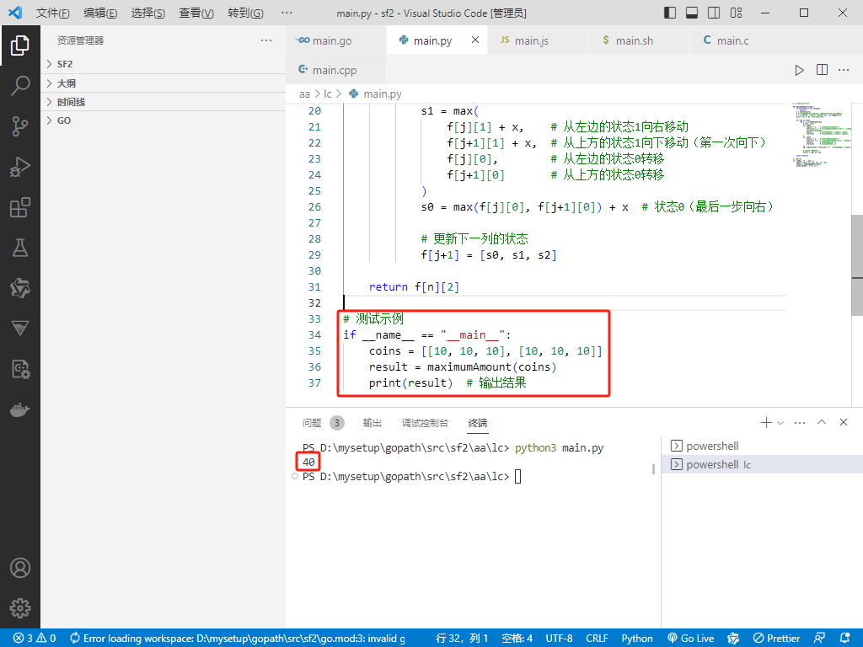Image resolution: width=863 pixels, height=647 pixels.
Task: Go to line via 行 32, 列 1
Action: click(x=463, y=639)
